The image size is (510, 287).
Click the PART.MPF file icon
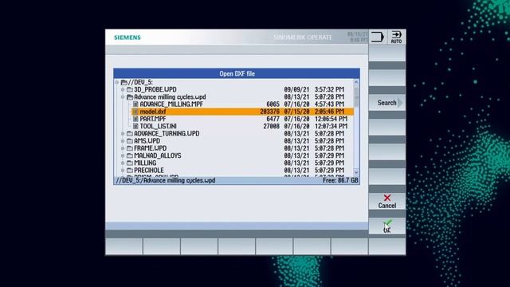coord(135,119)
